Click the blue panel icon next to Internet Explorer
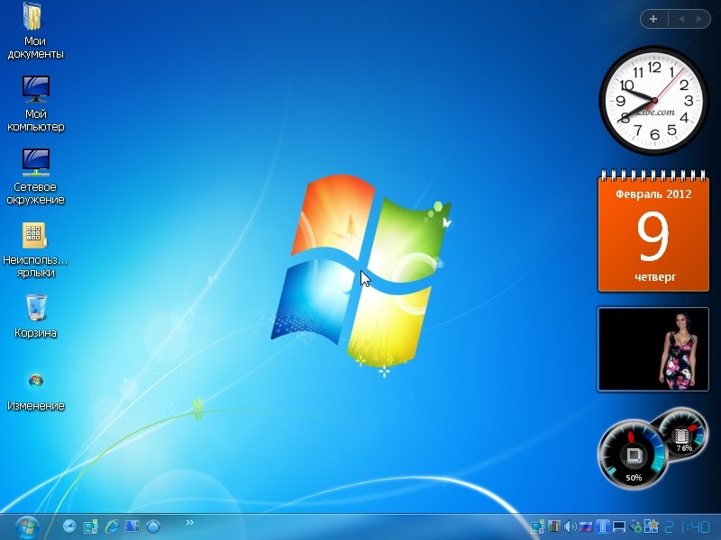Viewport: 721px width, 540px height. (132, 526)
